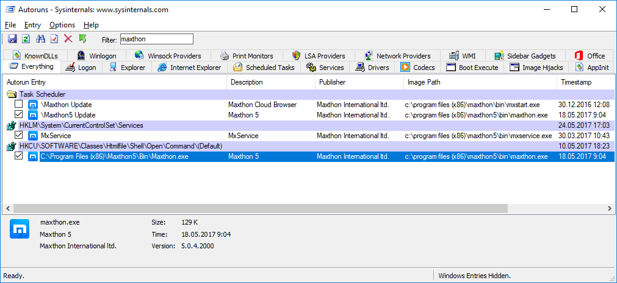This screenshot has height=283, width=617.
Task: Select the Task Scheduler group row
Action: pos(43,94)
